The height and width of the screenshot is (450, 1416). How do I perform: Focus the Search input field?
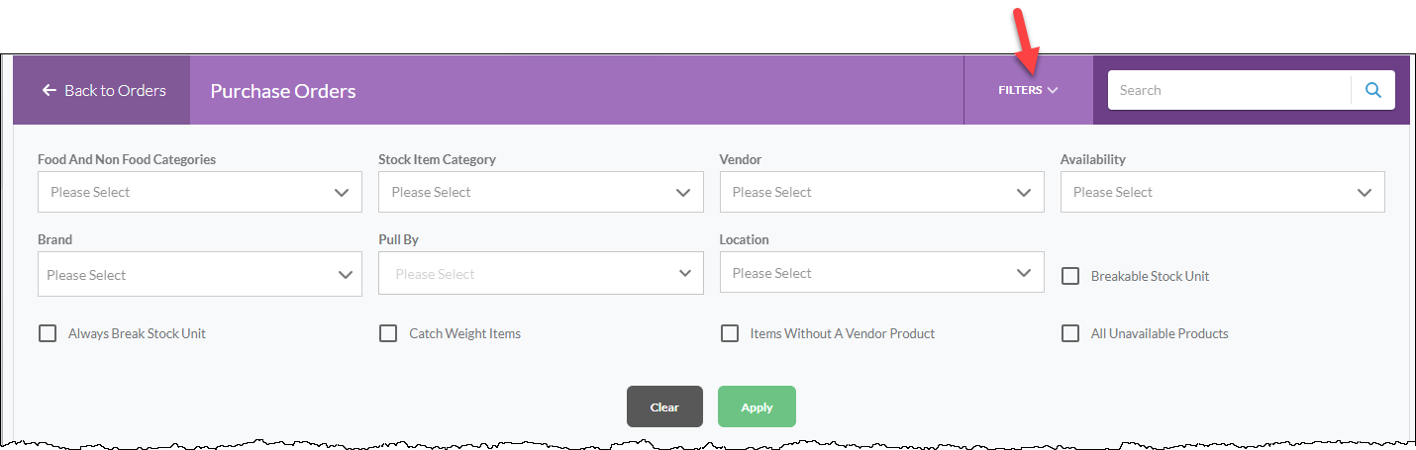[x=1229, y=90]
